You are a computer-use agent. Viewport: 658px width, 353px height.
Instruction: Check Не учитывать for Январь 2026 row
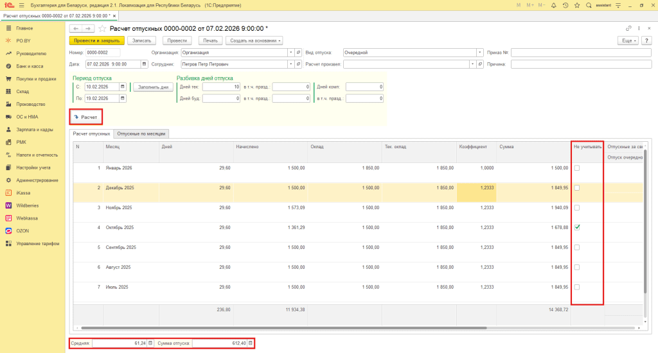(x=577, y=168)
